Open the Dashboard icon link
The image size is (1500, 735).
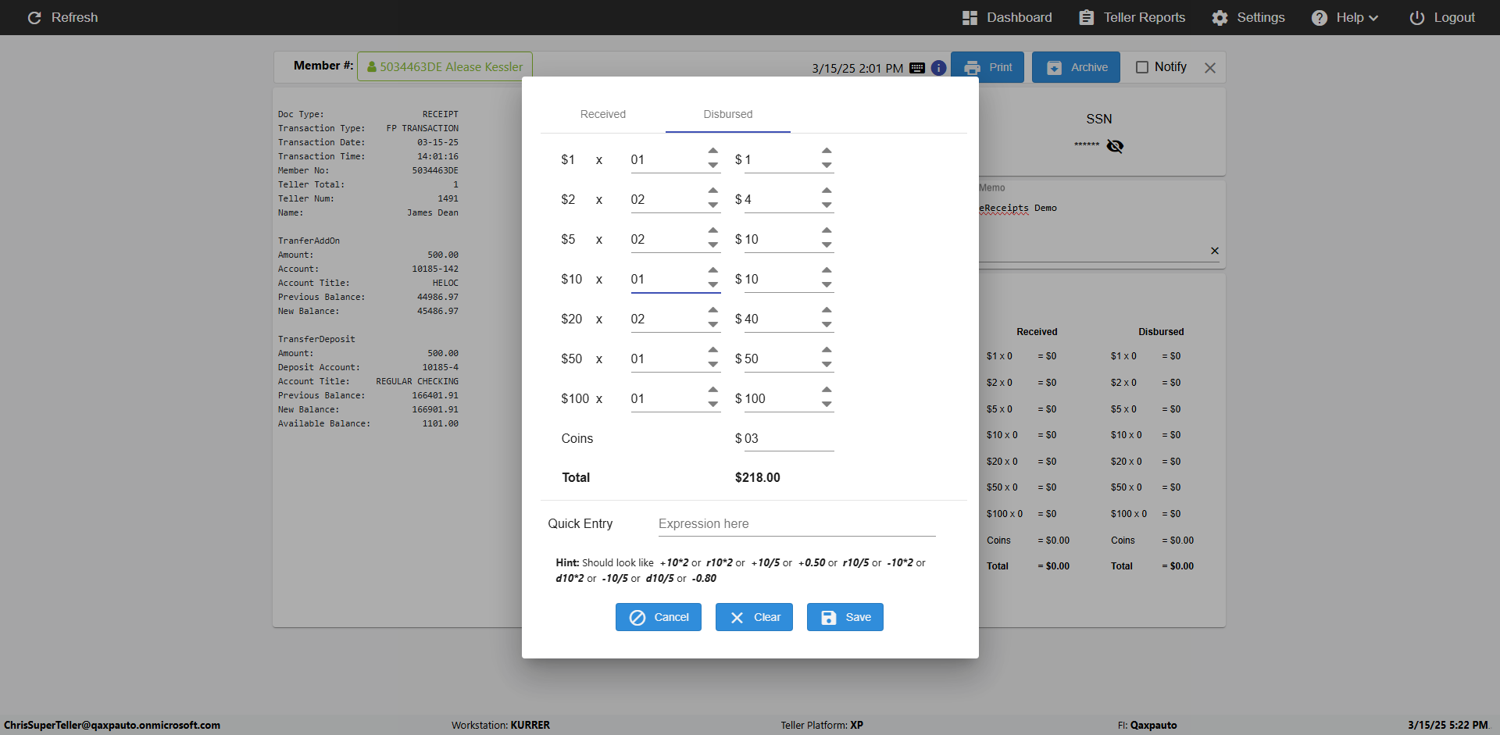970,17
